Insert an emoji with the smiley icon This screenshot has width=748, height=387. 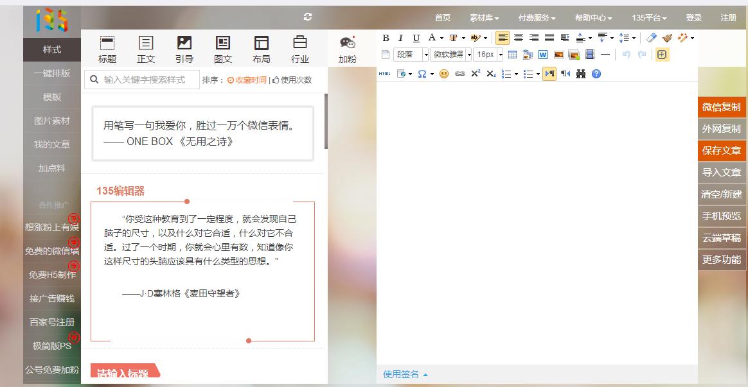(444, 73)
